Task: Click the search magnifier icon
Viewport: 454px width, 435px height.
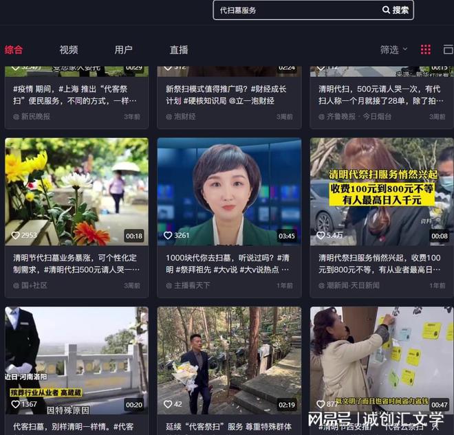Action: 386,10
